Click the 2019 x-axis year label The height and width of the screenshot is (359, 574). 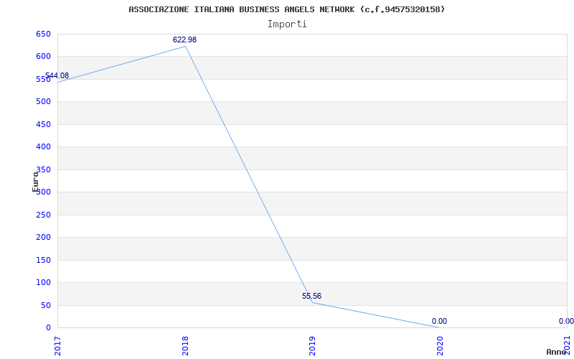point(312,346)
